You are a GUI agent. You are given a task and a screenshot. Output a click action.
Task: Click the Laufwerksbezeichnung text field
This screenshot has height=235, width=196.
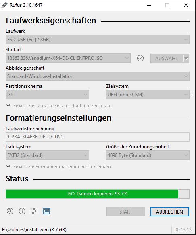tap(98, 137)
